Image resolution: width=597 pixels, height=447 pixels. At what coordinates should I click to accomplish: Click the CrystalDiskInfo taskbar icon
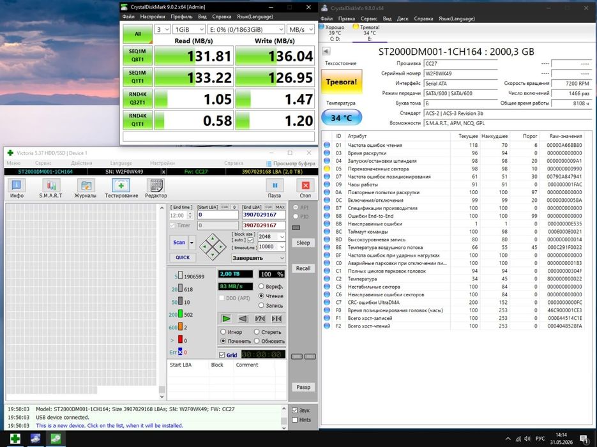tap(35, 438)
